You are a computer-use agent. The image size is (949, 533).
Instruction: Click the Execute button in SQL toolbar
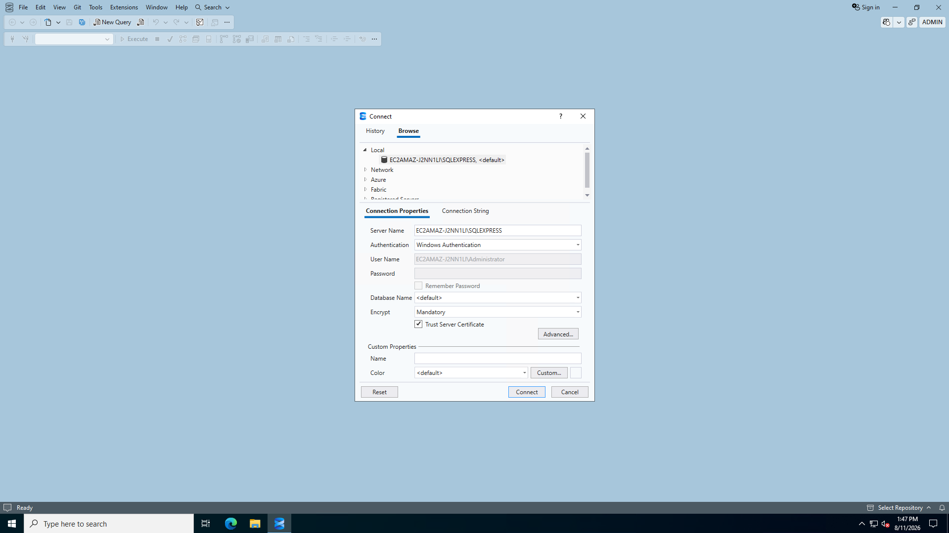134,39
